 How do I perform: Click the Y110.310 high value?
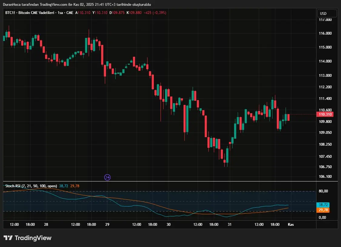[100, 13]
